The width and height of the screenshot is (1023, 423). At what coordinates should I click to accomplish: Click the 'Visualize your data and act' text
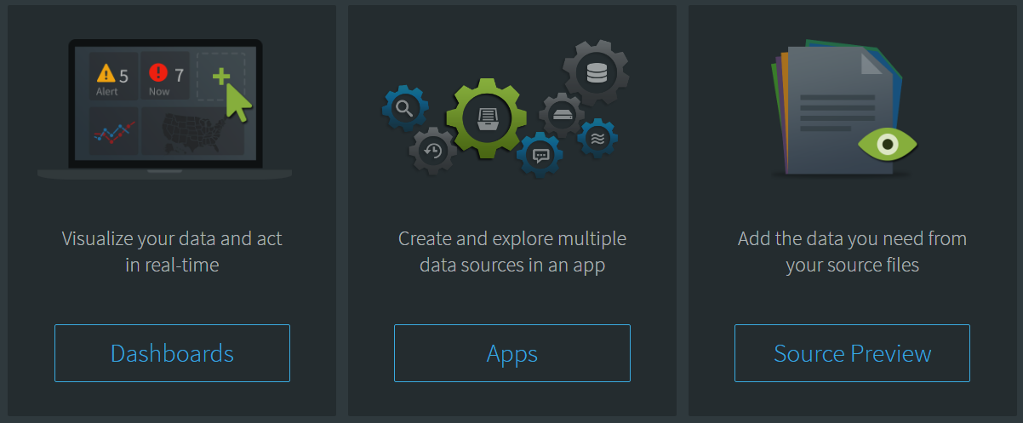pos(172,238)
